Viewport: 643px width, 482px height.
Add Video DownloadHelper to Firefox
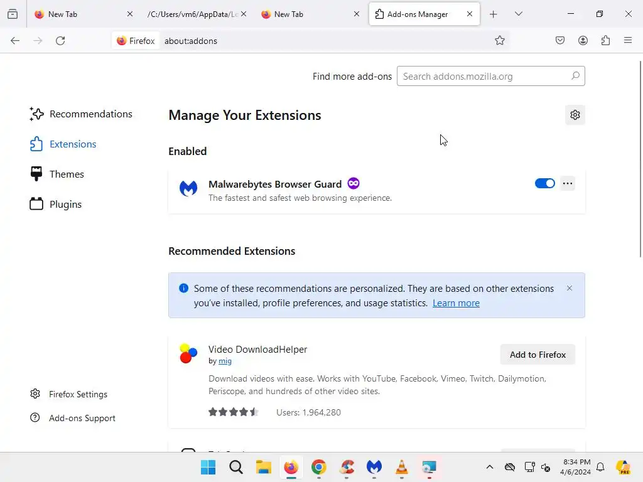(x=538, y=355)
